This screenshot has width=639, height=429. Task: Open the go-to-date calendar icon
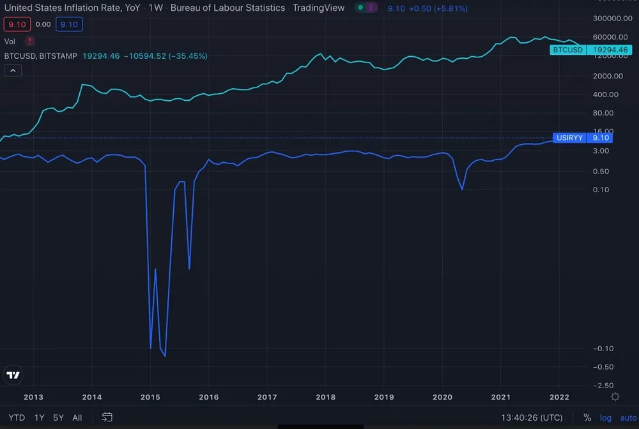pyautogui.click(x=107, y=418)
